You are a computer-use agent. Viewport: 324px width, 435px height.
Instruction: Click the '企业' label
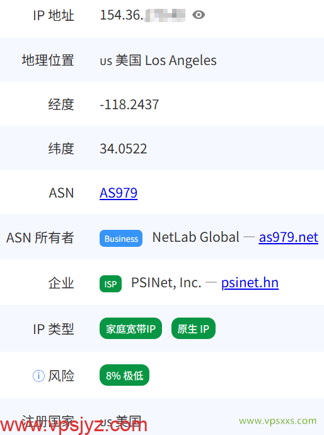61,283
